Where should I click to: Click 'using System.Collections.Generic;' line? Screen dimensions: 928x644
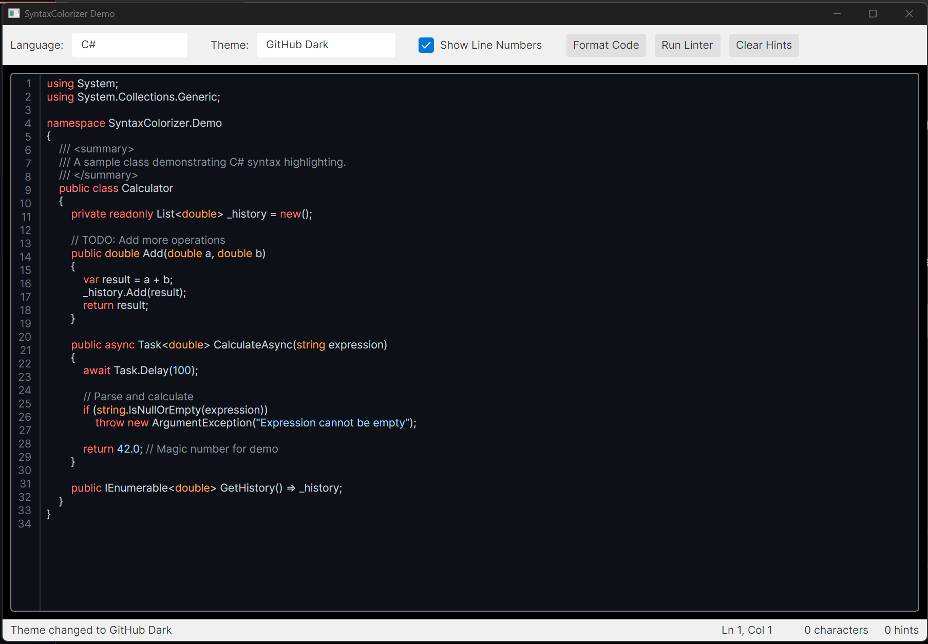point(134,97)
